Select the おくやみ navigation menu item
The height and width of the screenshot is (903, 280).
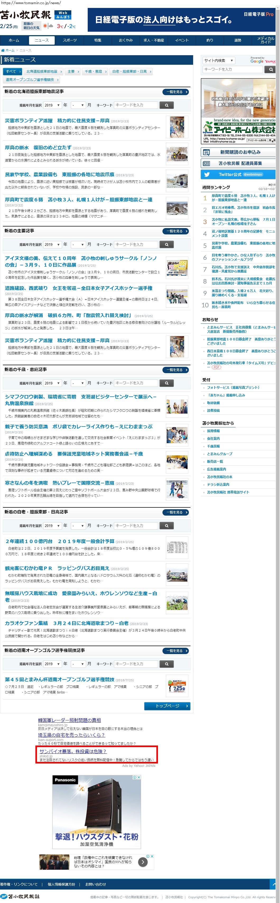(125, 40)
